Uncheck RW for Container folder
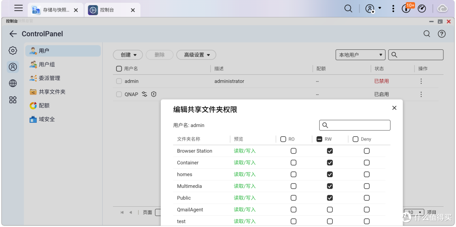 [x=330, y=163]
